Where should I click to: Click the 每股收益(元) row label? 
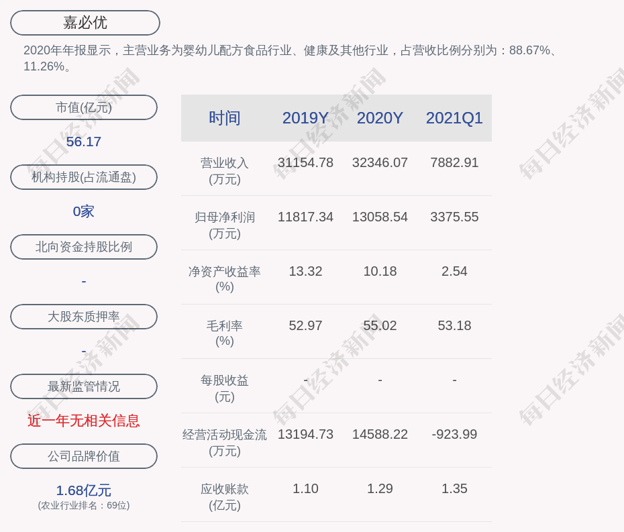[225, 388]
